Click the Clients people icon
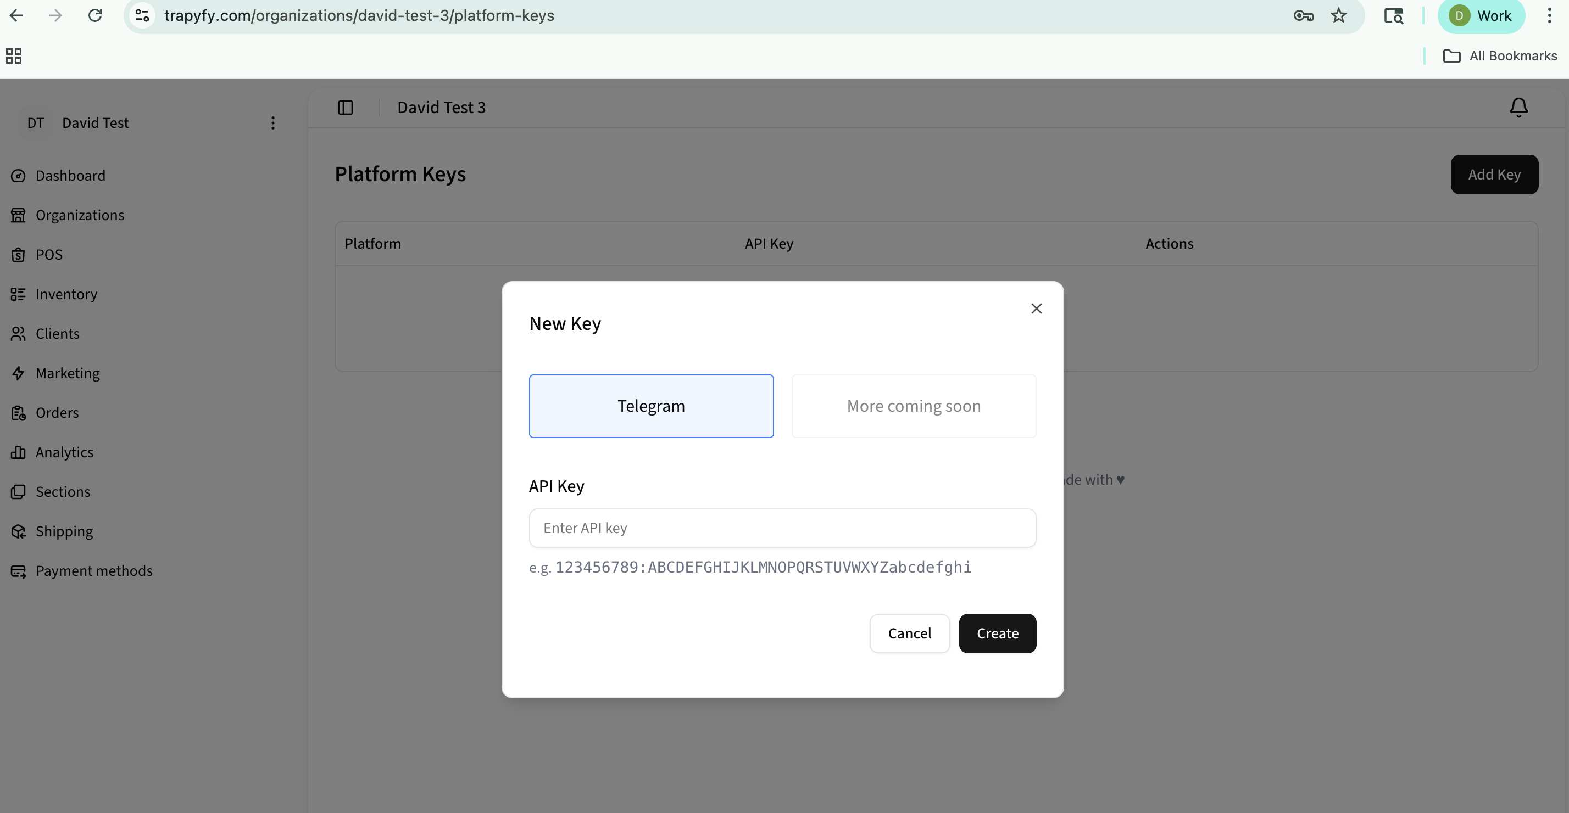Screen dimensions: 1569x813 tap(18, 334)
